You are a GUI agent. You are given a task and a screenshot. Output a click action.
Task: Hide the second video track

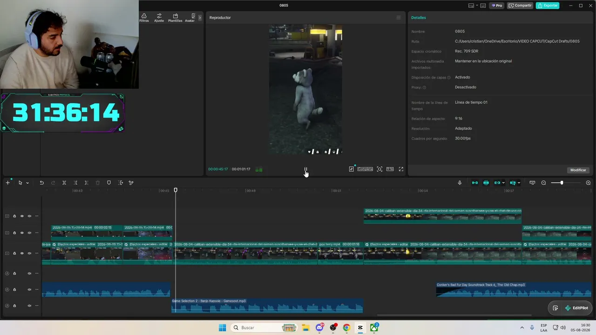(22, 233)
